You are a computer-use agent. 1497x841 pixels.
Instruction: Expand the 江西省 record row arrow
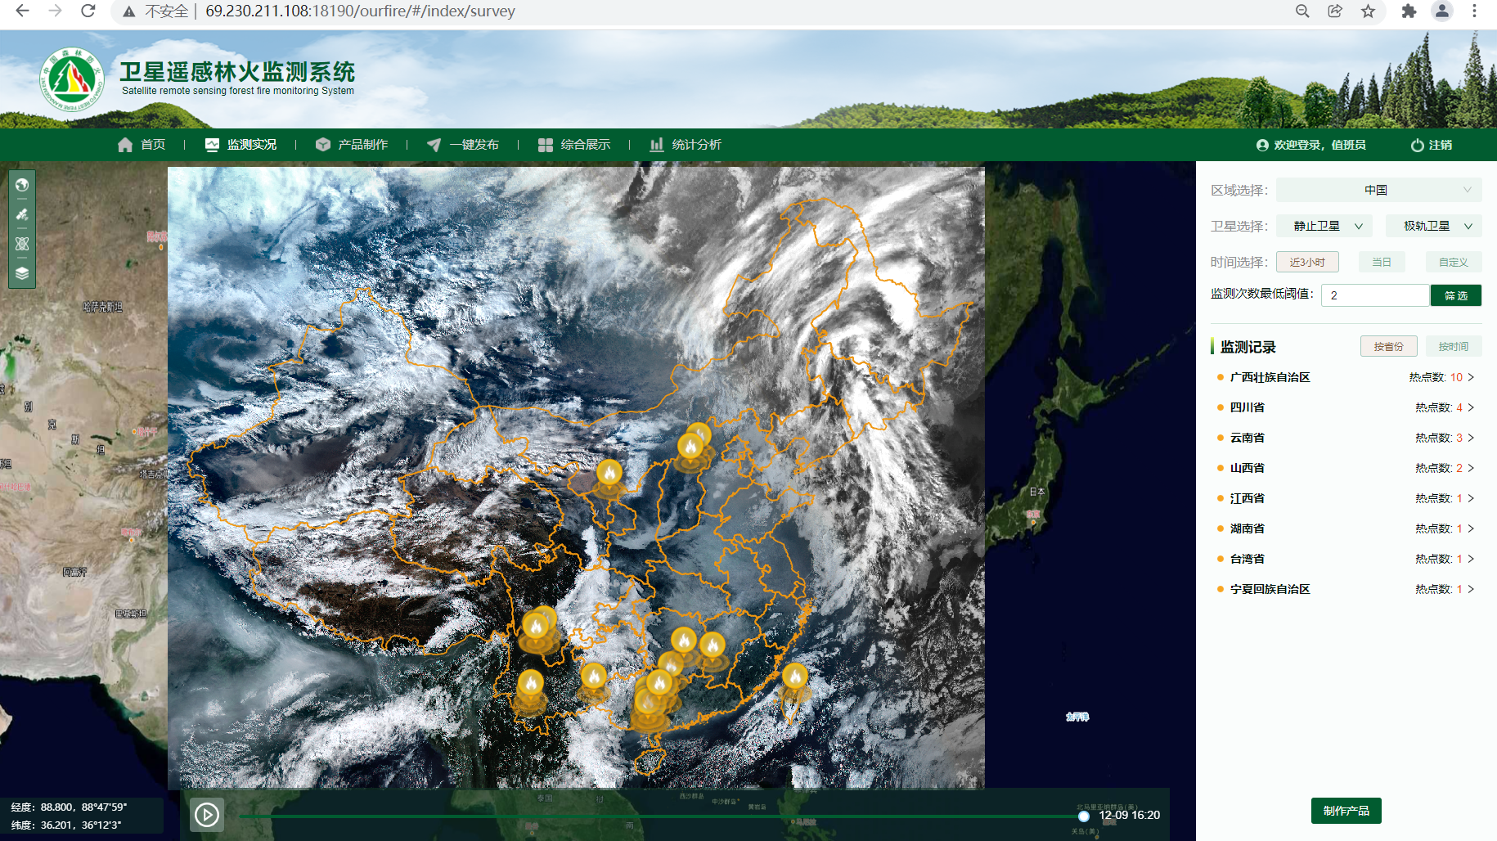tap(1471, 498)
